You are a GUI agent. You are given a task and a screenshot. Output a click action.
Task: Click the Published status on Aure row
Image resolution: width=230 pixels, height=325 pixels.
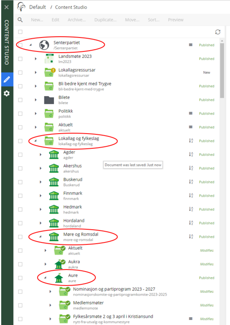207,278
